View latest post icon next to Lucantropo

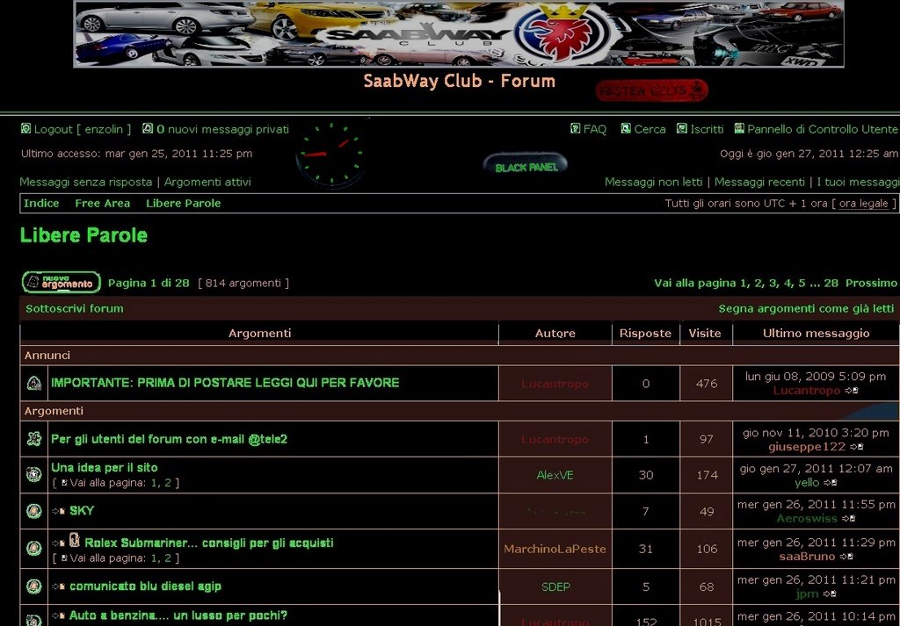point(852,391)
